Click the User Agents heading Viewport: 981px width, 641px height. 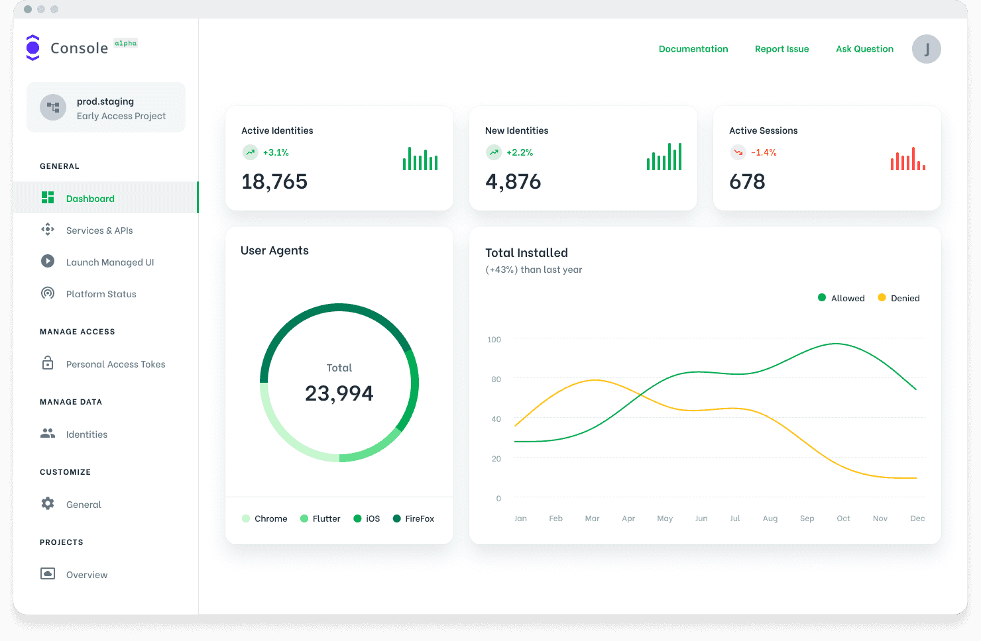click(274, 250)
